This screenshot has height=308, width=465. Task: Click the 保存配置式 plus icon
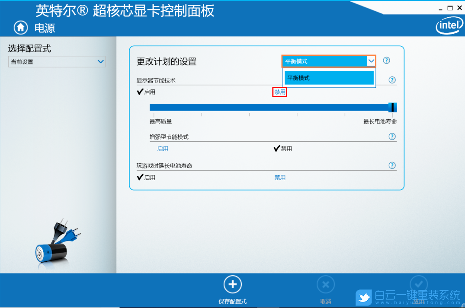click(x=232, y=284)
